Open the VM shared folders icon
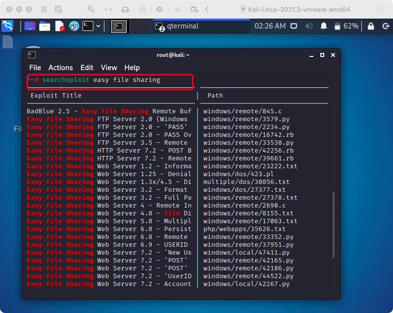Viewport: 393px width, 313px height. point(194,9)
